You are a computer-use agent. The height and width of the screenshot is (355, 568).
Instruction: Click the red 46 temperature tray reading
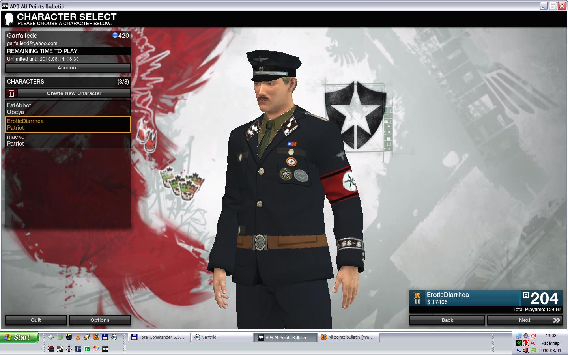coord(533,343)
